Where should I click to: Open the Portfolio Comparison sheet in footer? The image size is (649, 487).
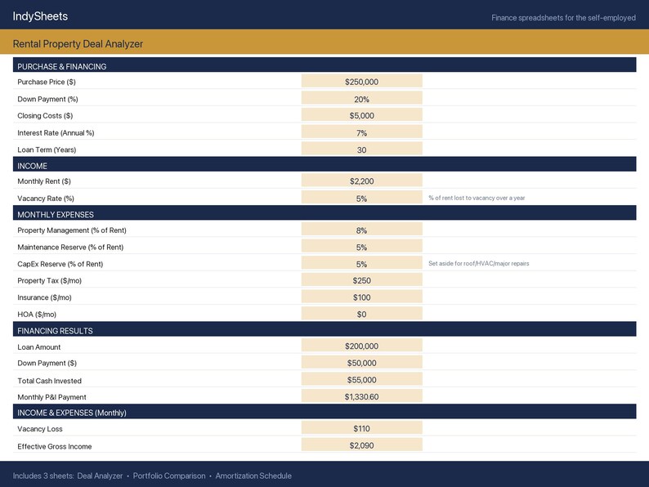169,476
